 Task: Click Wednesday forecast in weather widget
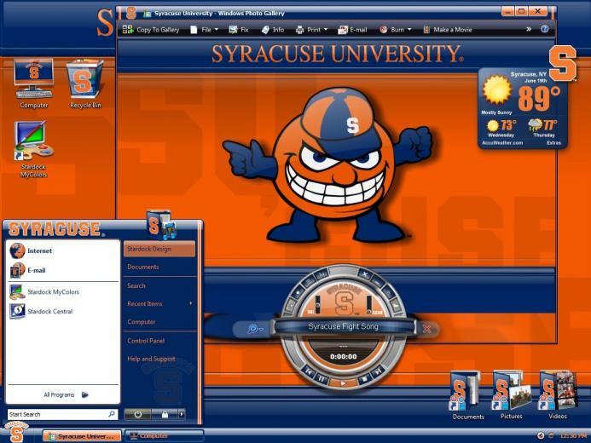pyautogui.click(x=501, y=129)
